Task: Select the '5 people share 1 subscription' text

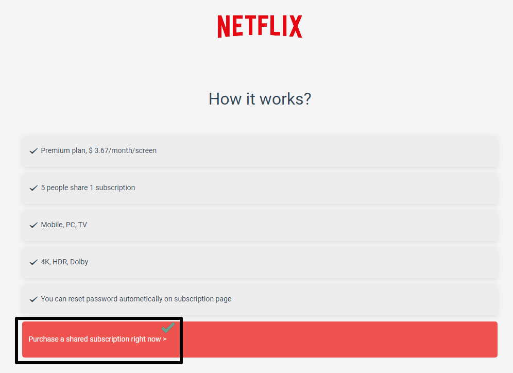Action: 88,188
